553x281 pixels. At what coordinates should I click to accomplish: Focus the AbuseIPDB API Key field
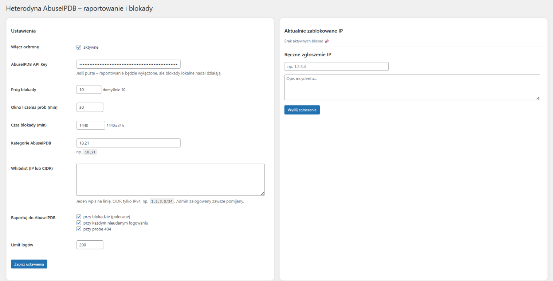(129, 64)
